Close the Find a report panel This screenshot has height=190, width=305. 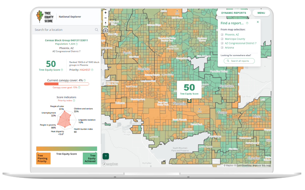coord(258,22)
